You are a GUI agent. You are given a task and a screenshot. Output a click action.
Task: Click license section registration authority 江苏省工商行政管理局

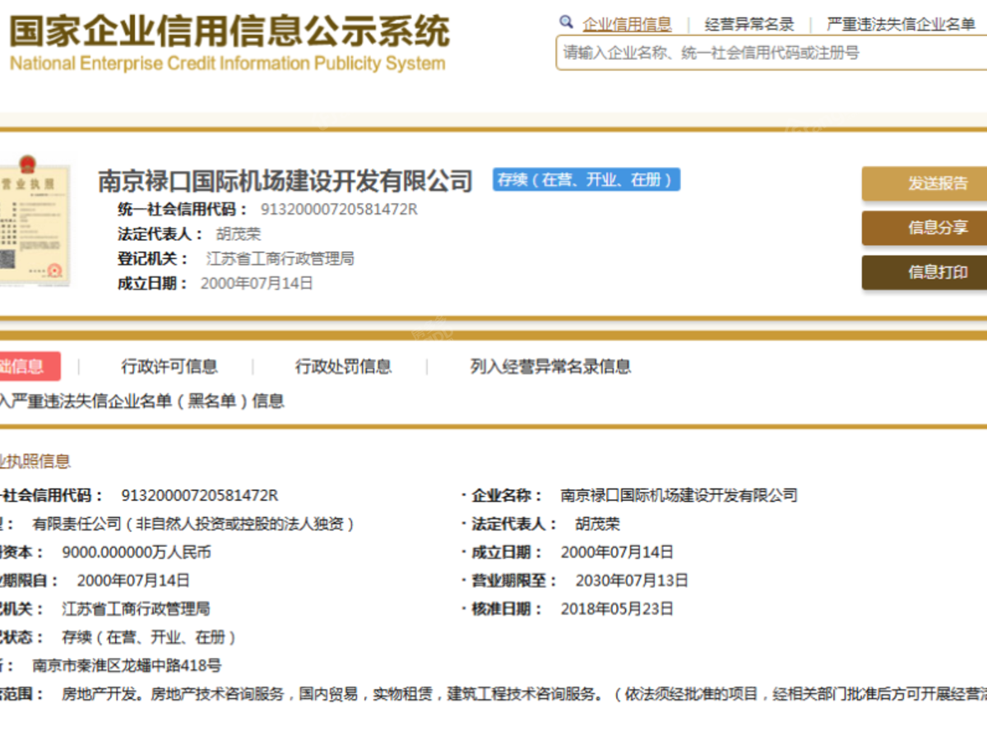[x=137, y=609]
